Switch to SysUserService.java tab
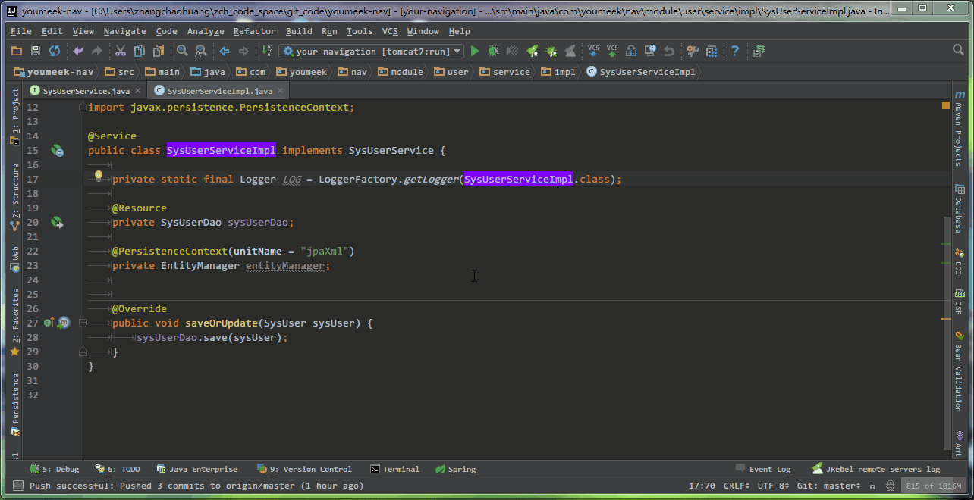974x500 pixels. point(85,91)
